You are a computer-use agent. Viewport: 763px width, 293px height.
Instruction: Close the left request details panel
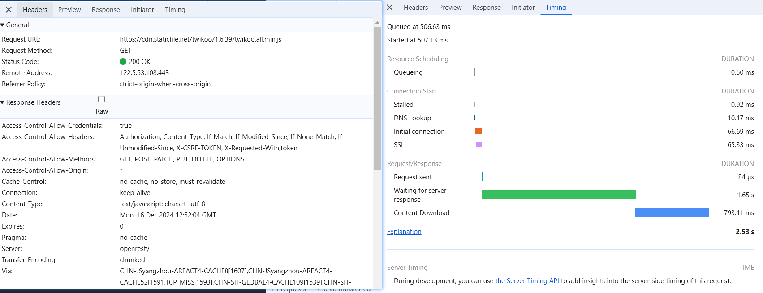coord(9,9)
